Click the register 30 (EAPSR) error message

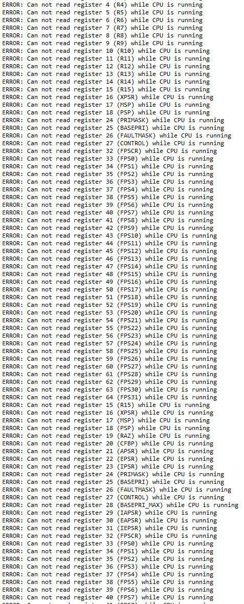(x=109, y=521)
